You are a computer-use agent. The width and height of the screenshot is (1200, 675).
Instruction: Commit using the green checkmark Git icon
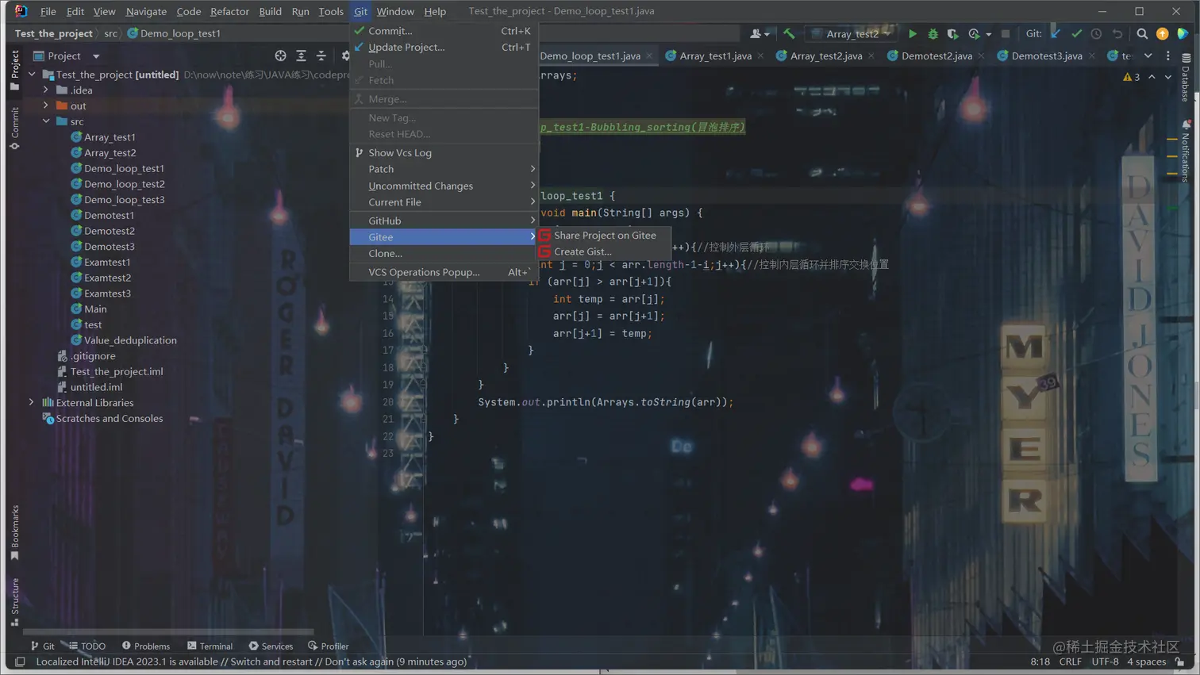pos(1076,34)
